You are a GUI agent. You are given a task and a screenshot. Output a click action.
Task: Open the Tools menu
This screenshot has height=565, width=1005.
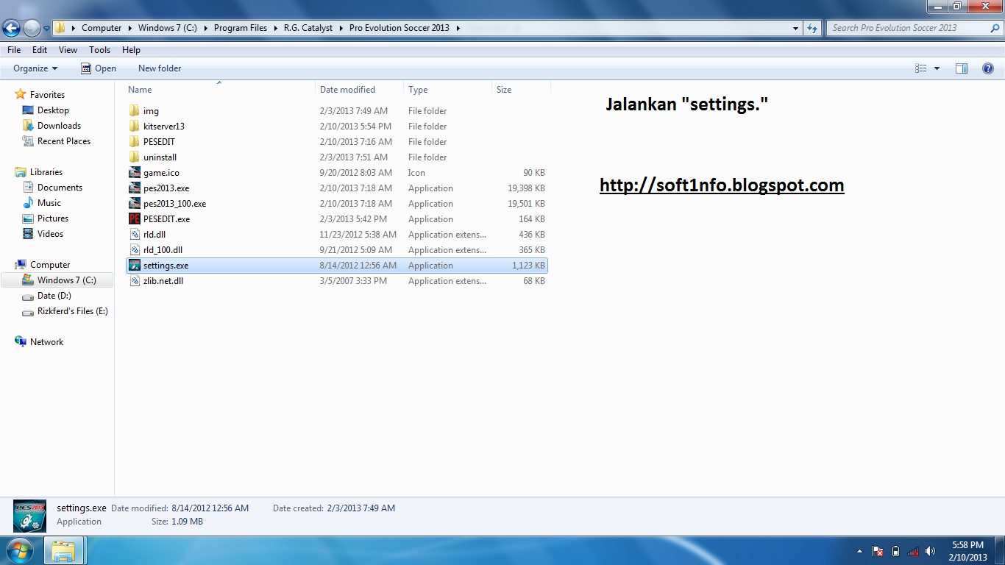(100, 50)
